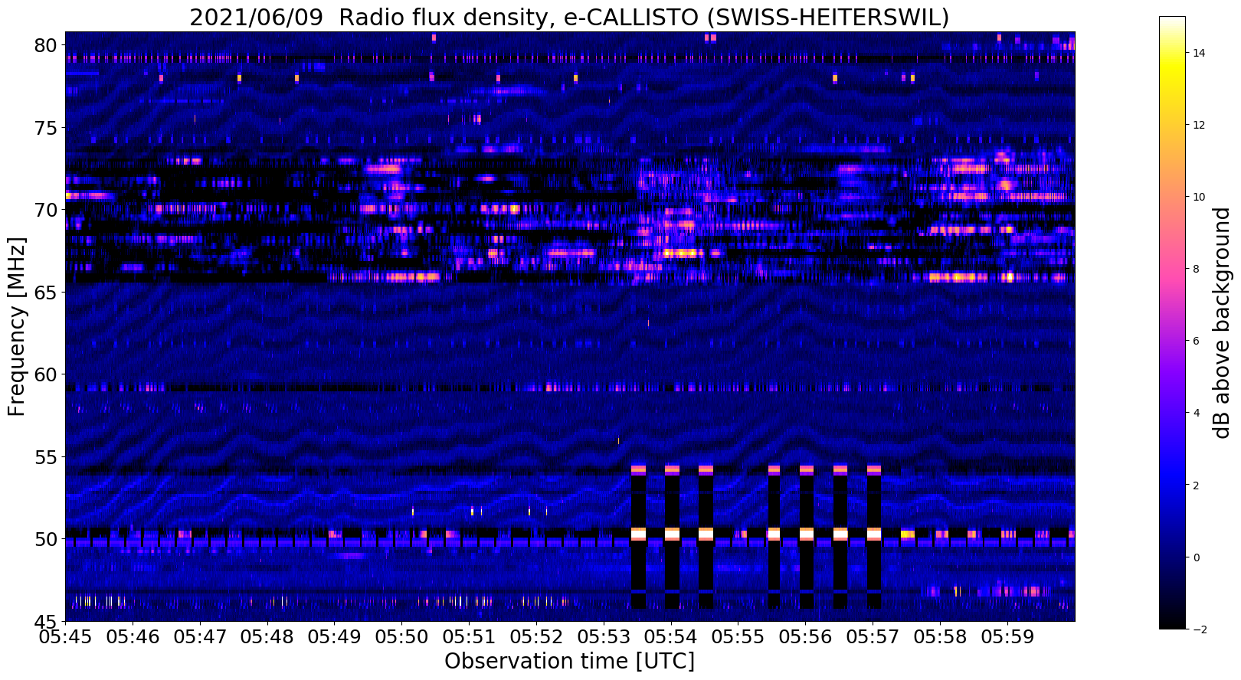Click the 45 MHz frequency tick label
Viewport: 1241px width, 680px height.
[x=46, y=621]
